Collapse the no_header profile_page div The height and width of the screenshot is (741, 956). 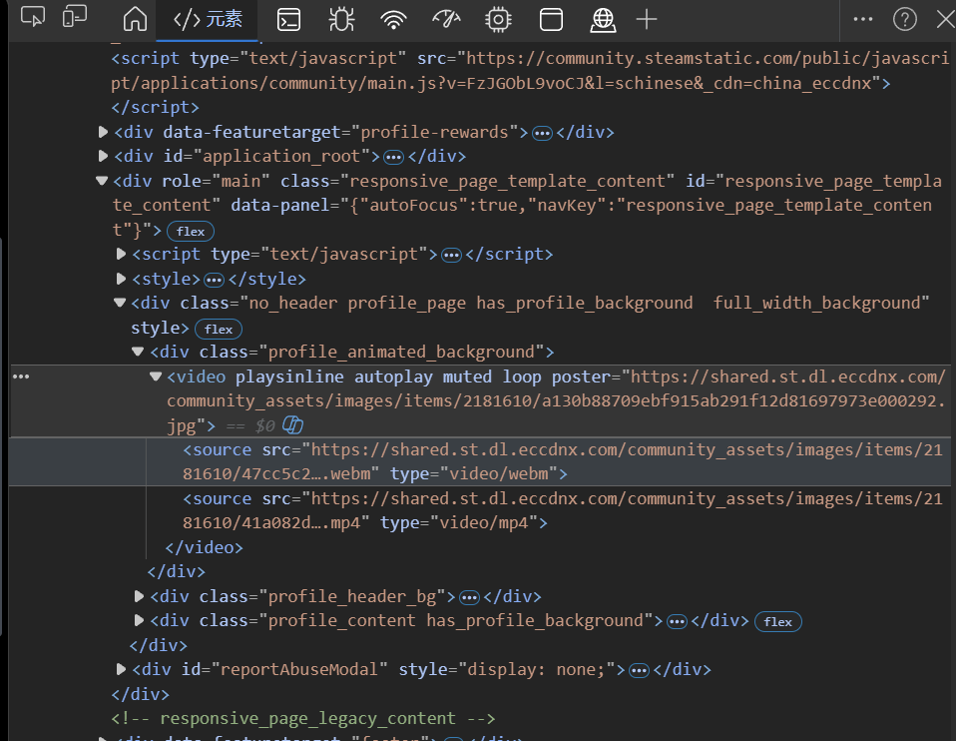pyautogui.click(x=120, y=303)
